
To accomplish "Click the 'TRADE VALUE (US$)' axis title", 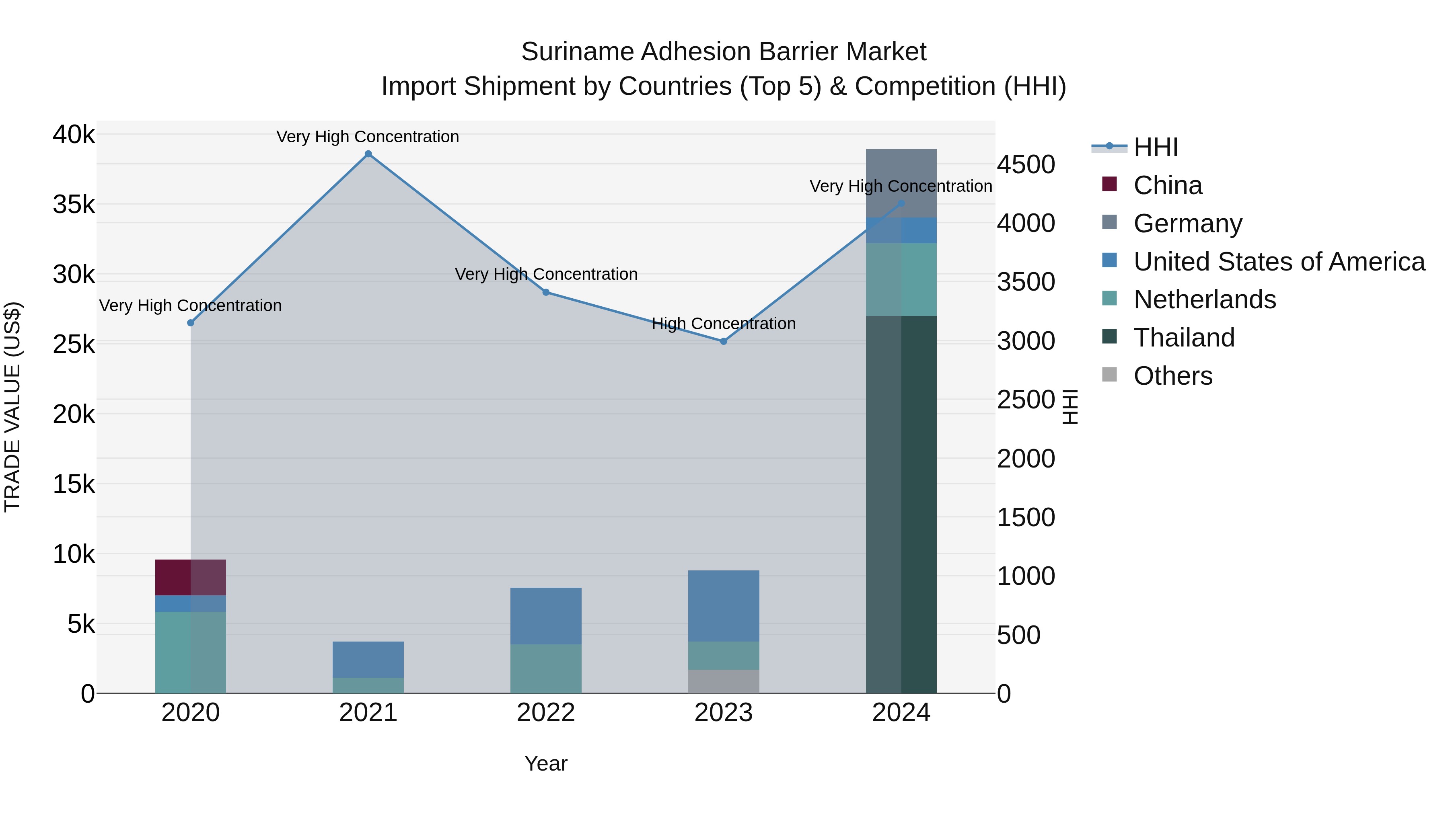I will pos(12,407).
